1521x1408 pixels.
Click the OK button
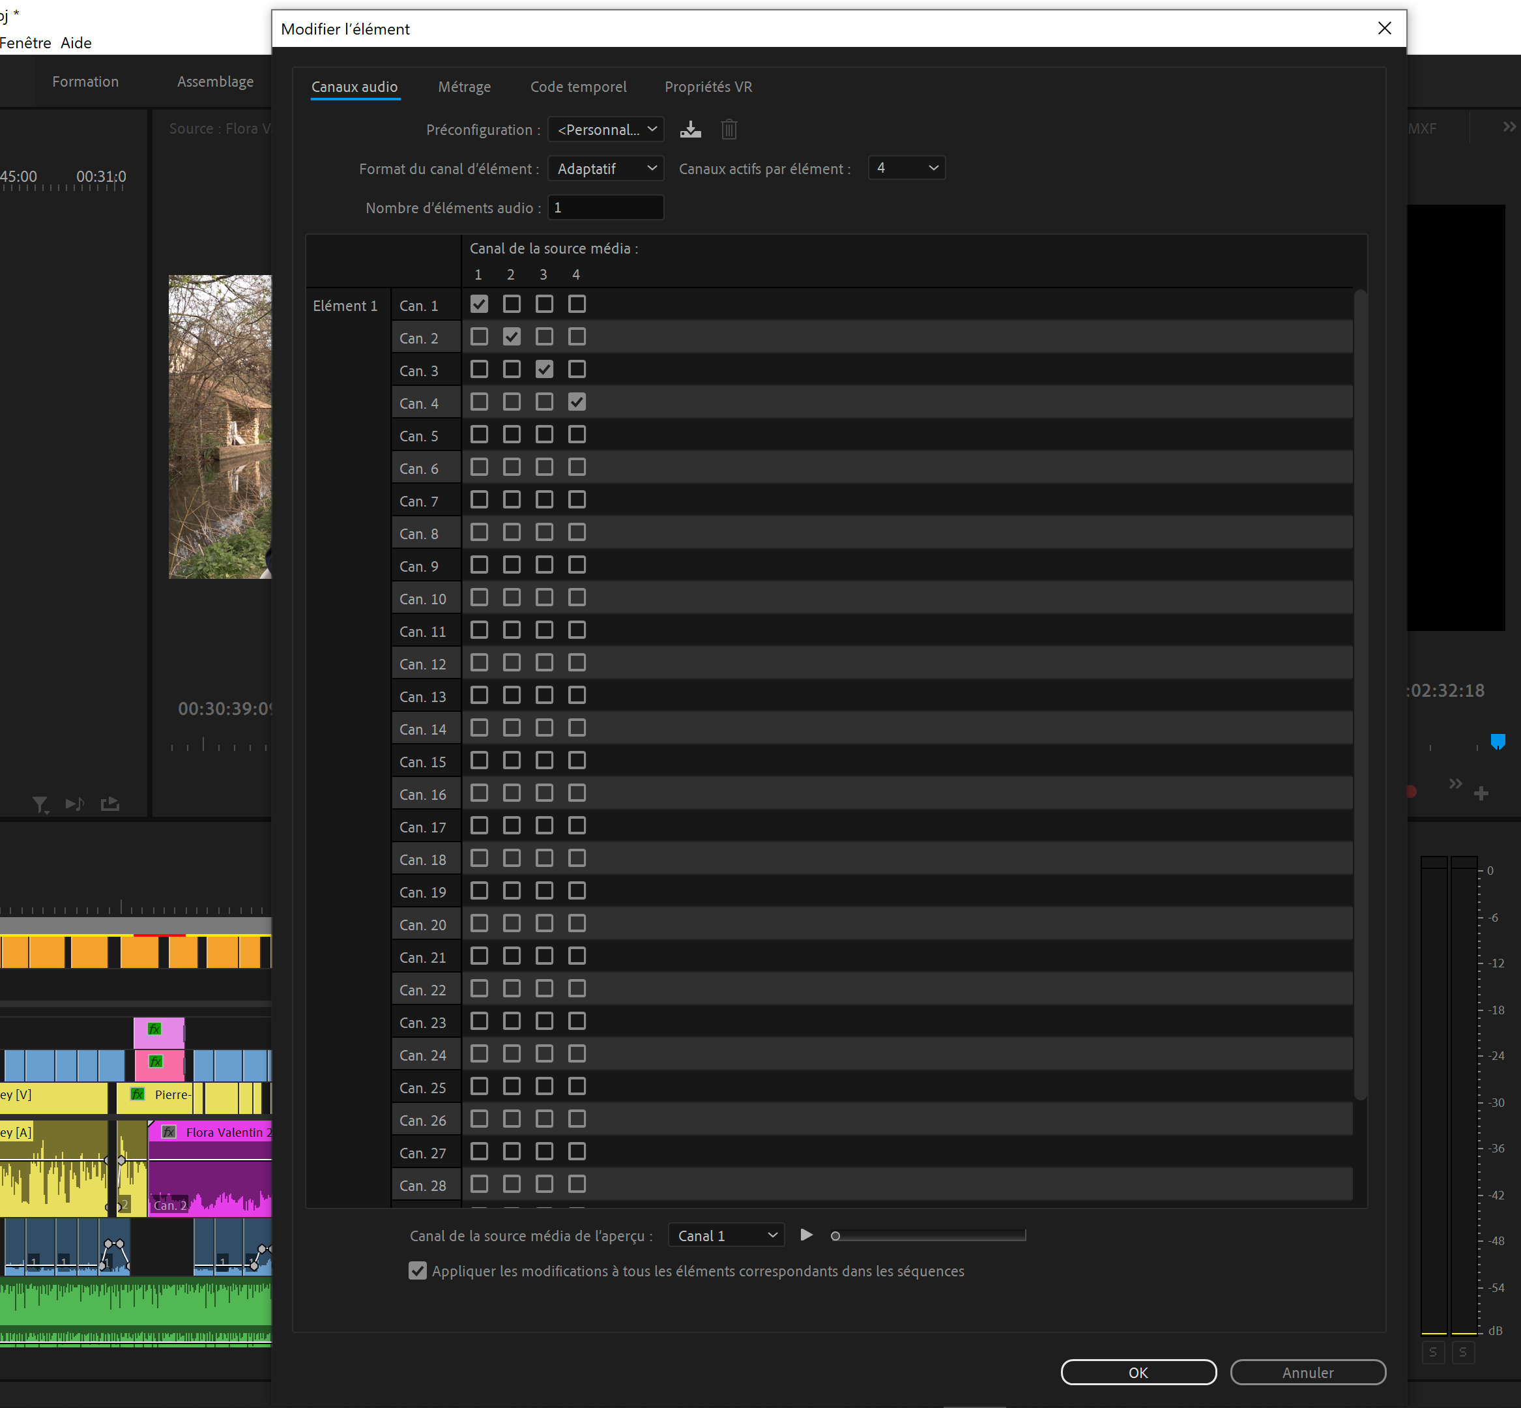[1138, 1372]
